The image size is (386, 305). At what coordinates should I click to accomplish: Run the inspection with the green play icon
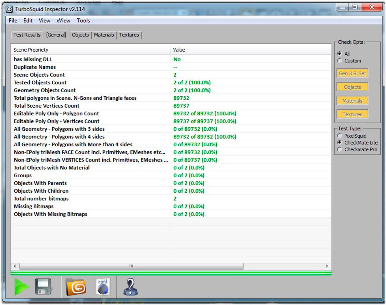pos(21,287)
